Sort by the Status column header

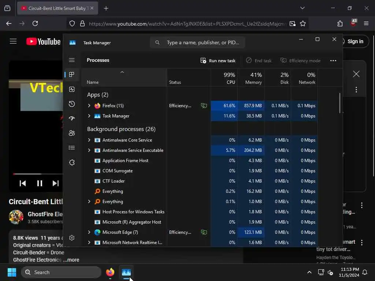point(189,78)
